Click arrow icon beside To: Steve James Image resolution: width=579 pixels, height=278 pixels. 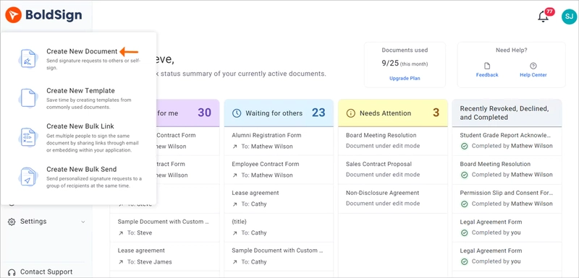click(x=121, y=262)
